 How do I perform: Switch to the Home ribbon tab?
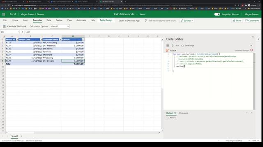click(15, 20)
